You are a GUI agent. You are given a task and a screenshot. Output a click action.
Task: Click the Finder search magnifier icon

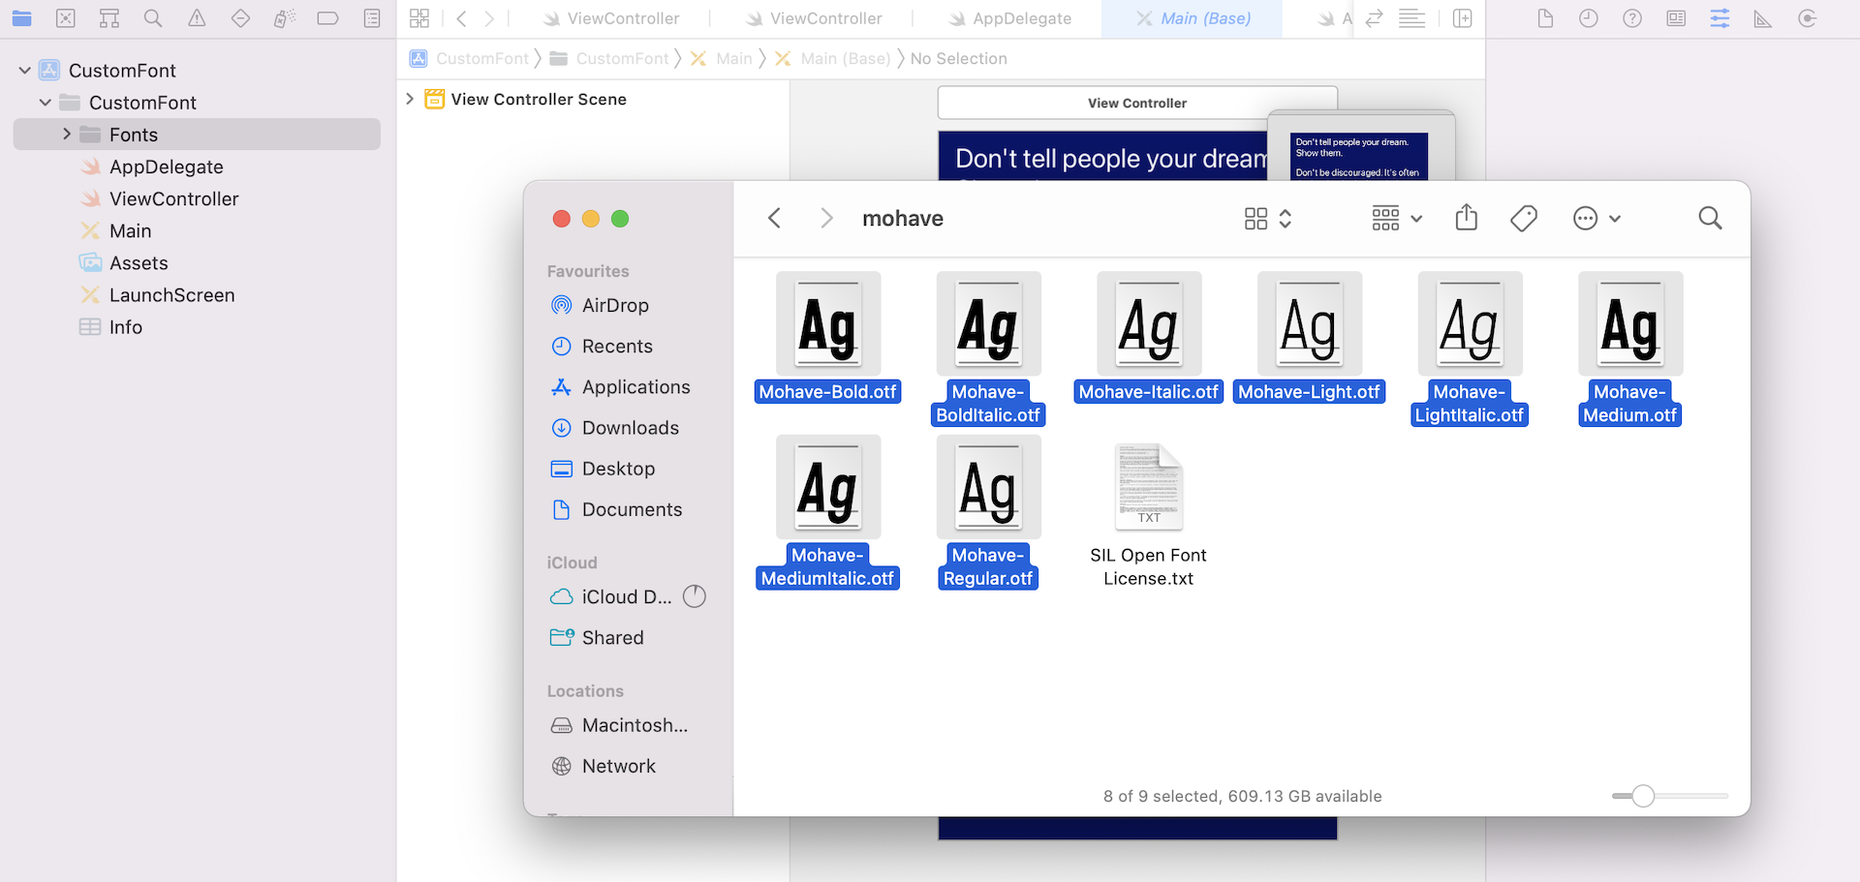point(1710,219)
